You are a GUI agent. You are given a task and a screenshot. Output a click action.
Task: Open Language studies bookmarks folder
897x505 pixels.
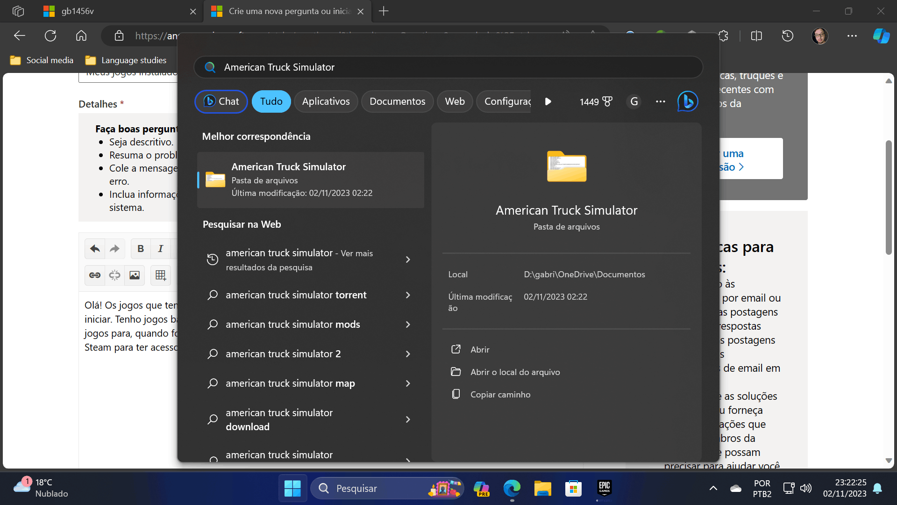tap(126, 60)
